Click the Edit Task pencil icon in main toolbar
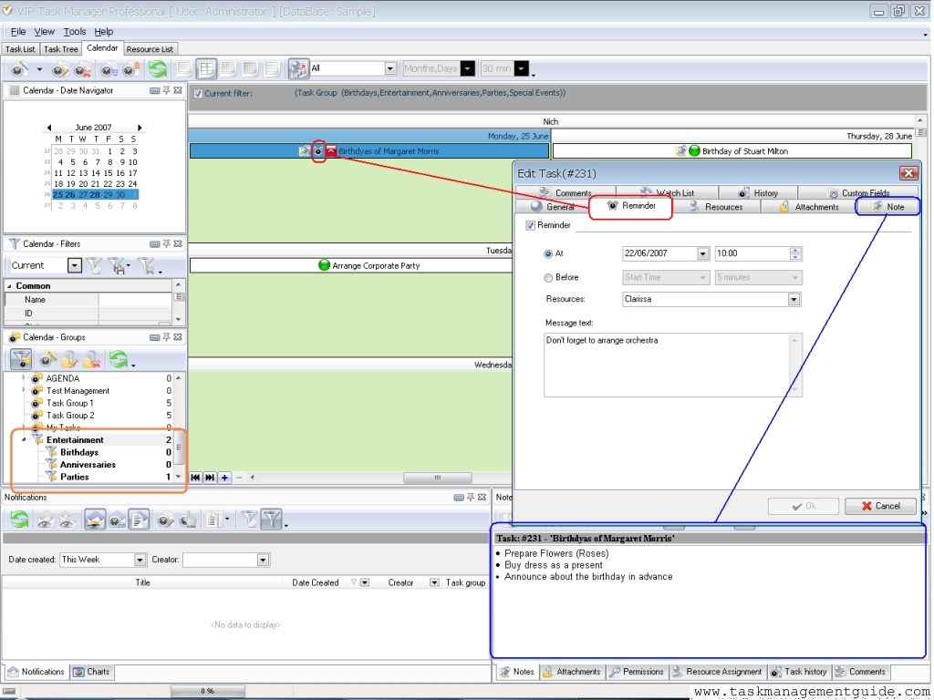Viewport: 934px width, 700px height. click(59, 69)
